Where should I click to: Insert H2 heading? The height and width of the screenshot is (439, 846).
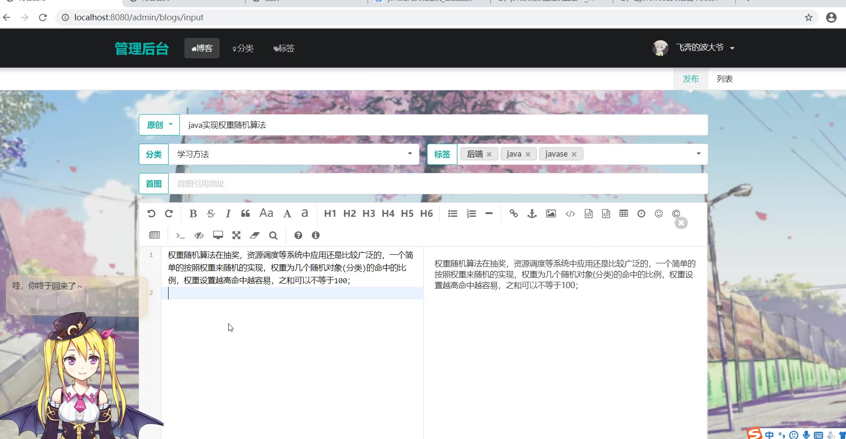(x=349, y=214)
